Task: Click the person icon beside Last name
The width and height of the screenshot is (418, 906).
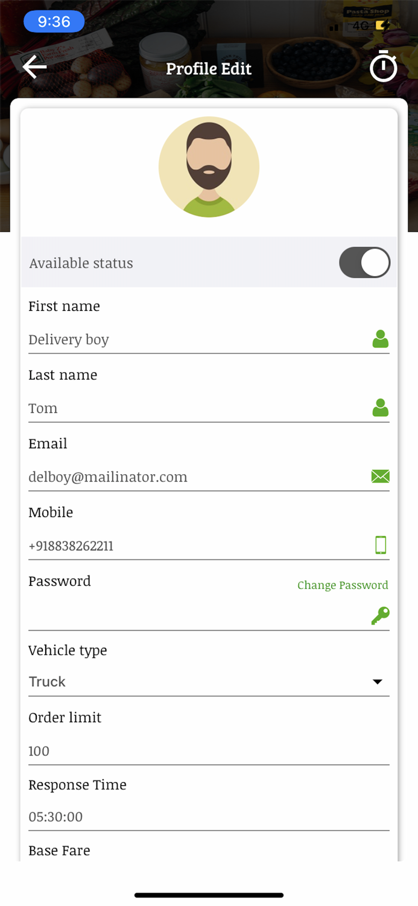Action: point(380,408)
